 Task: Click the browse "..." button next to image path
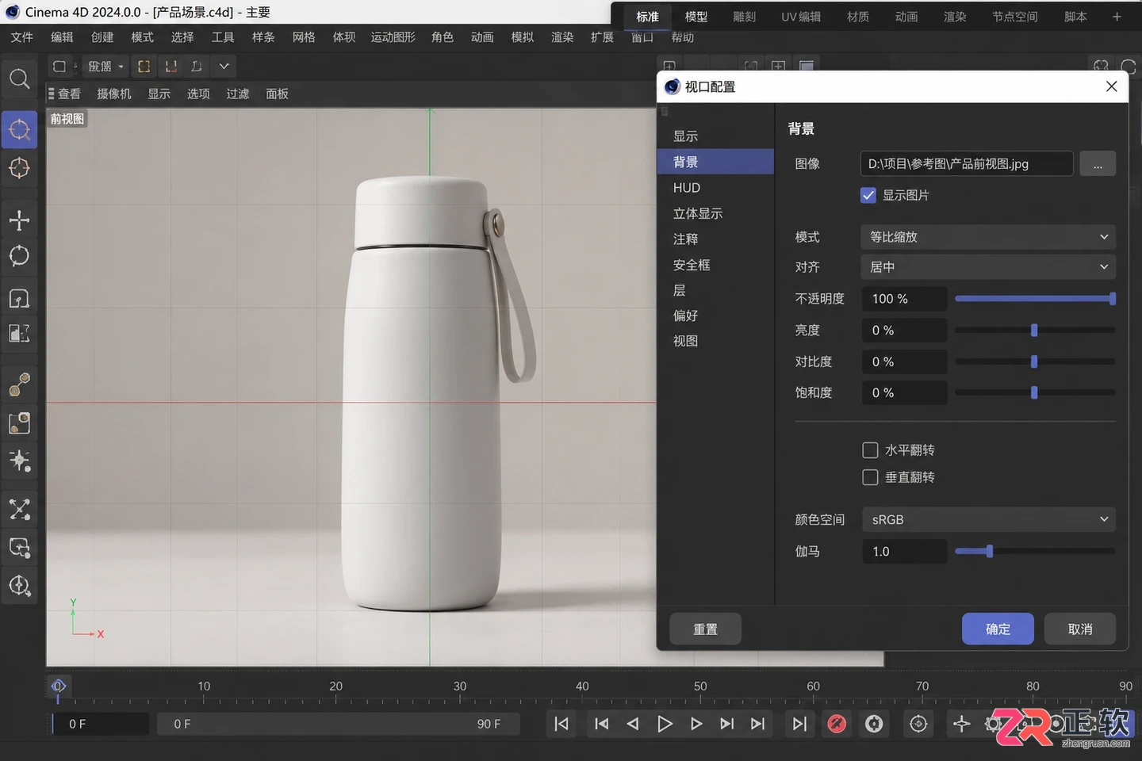point(1098,164)
